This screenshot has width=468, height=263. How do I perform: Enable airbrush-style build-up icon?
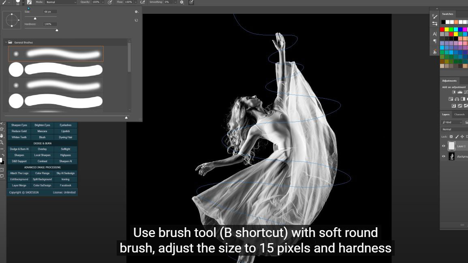142,2
